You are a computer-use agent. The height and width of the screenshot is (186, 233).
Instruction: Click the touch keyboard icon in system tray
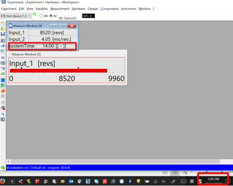(184, 181)
